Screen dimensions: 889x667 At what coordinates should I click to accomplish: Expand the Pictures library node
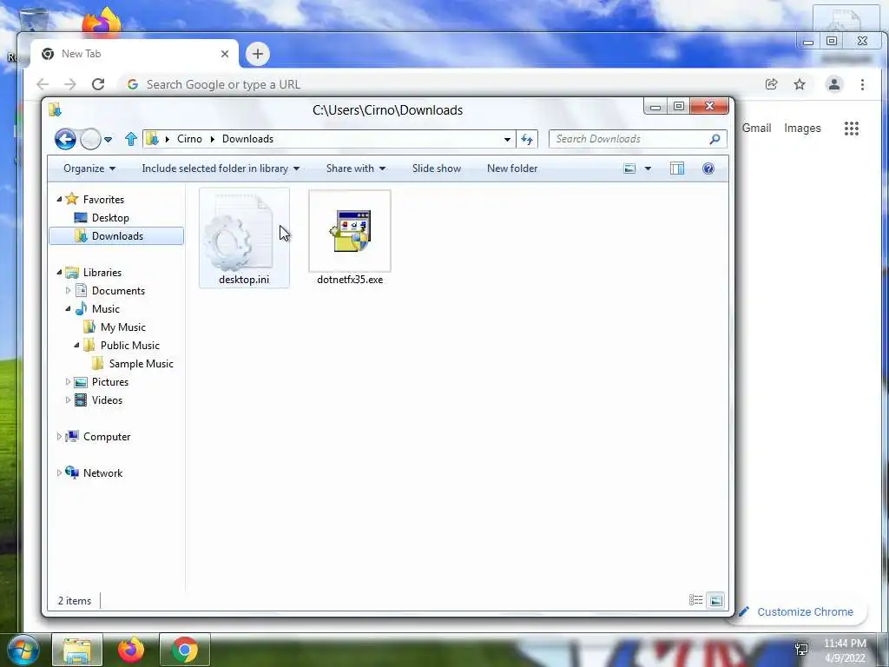tap(68, 382)
